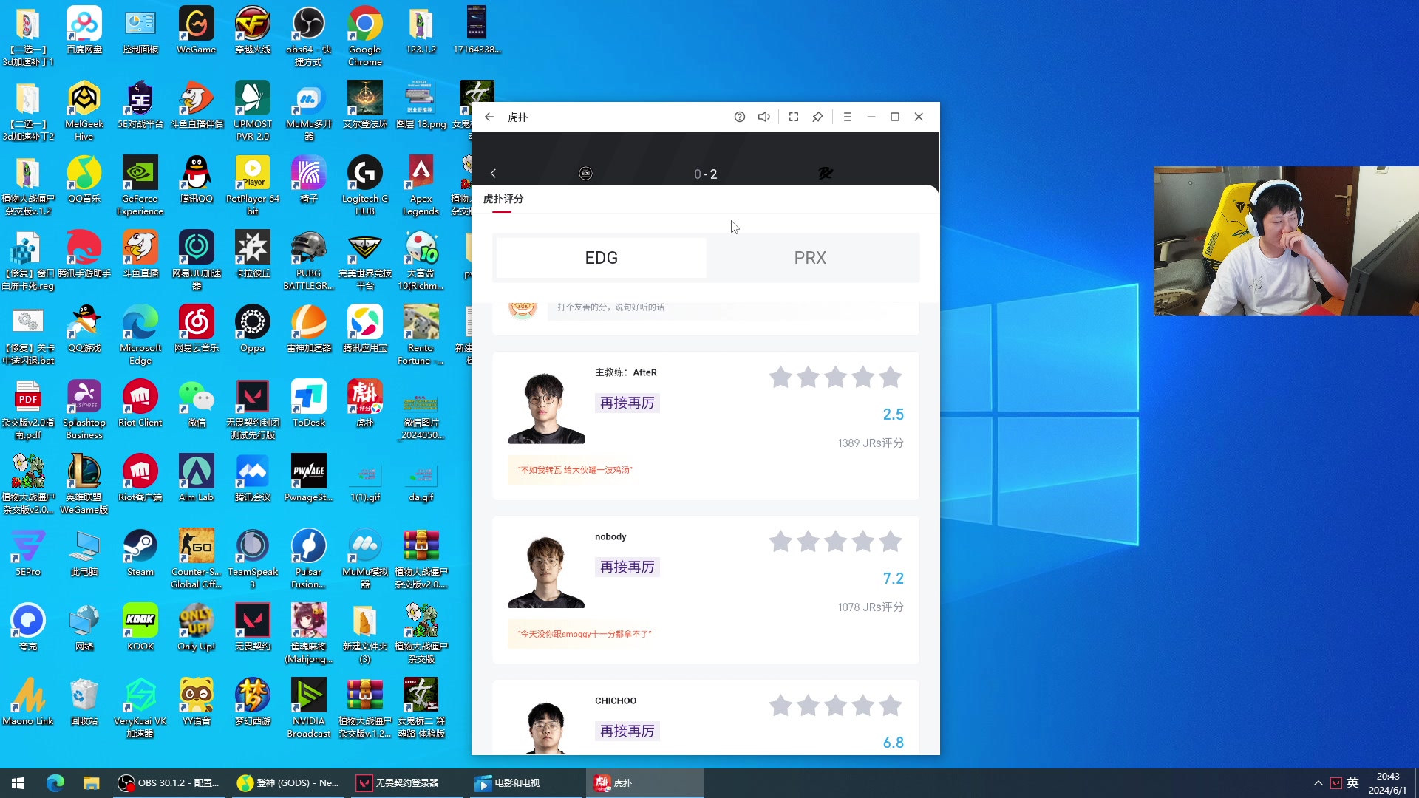Show hidden system tray icons
This screenshot has height=798, width=1419.
1318,783
